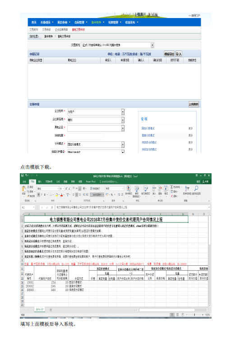Switch to the Power Pivot ribbon tab

[x=91, y=182]
